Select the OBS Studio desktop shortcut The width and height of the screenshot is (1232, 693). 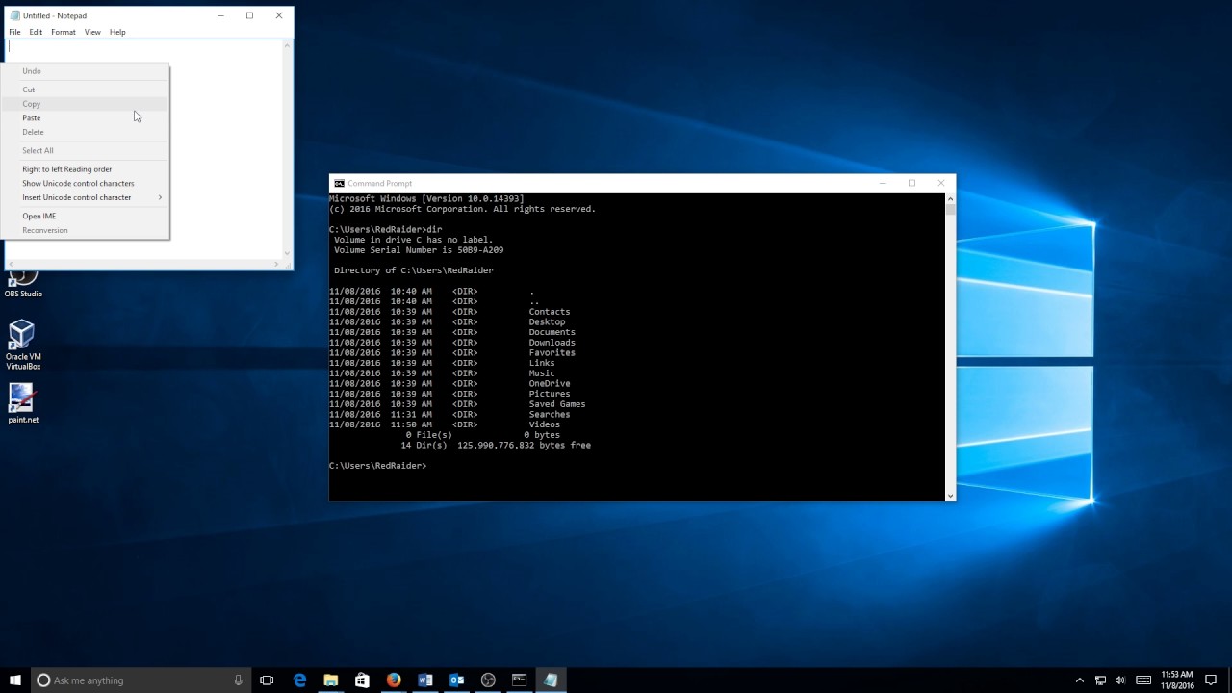click(x=23, y=284)
